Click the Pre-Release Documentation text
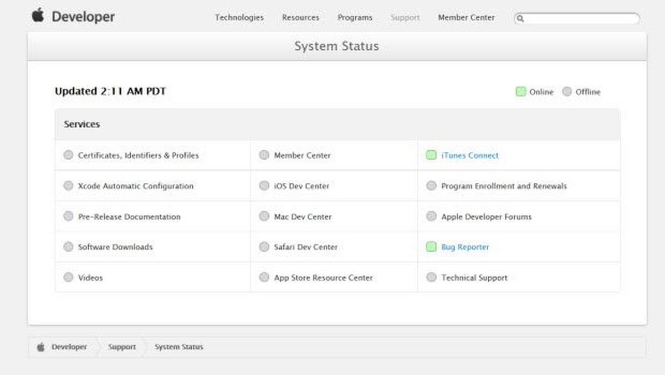665x375 pixels. click(129, 217)
